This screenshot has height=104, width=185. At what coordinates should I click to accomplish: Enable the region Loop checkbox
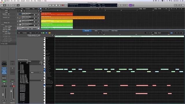8,12
